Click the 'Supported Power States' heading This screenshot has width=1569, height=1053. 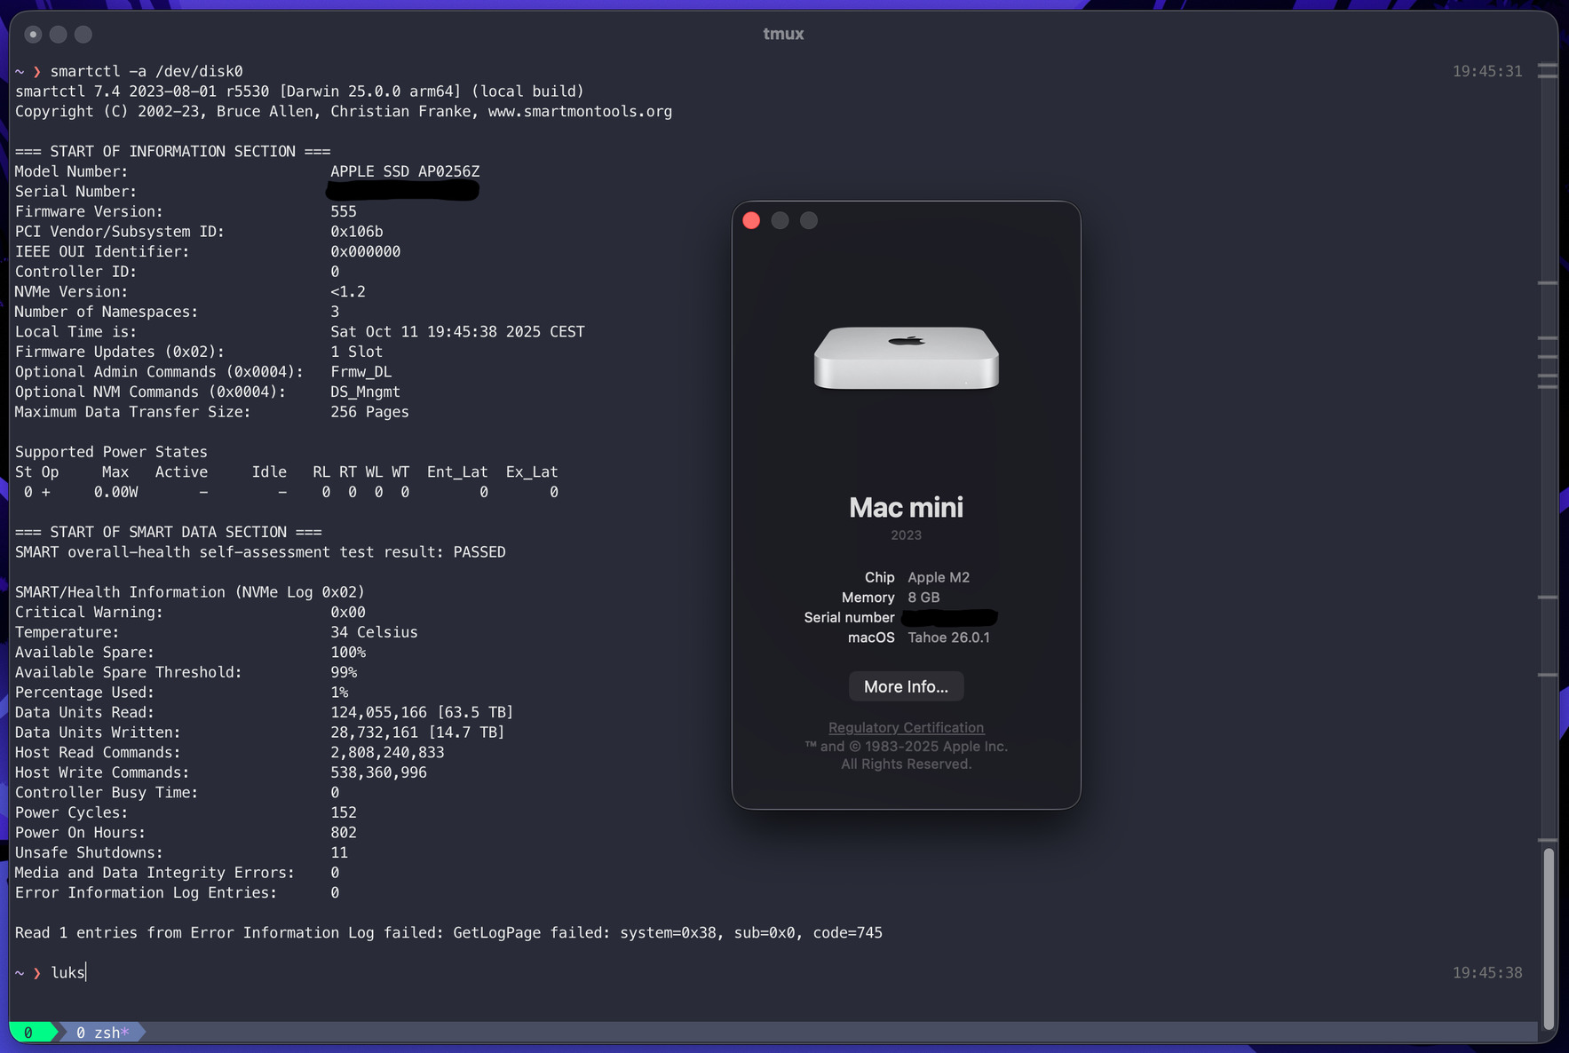pyautogui.click(x=111, y=452)
